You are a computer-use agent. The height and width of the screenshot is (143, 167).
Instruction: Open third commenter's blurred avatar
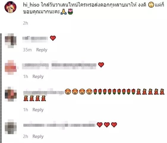pyautogui.click(x=11, y=94)
